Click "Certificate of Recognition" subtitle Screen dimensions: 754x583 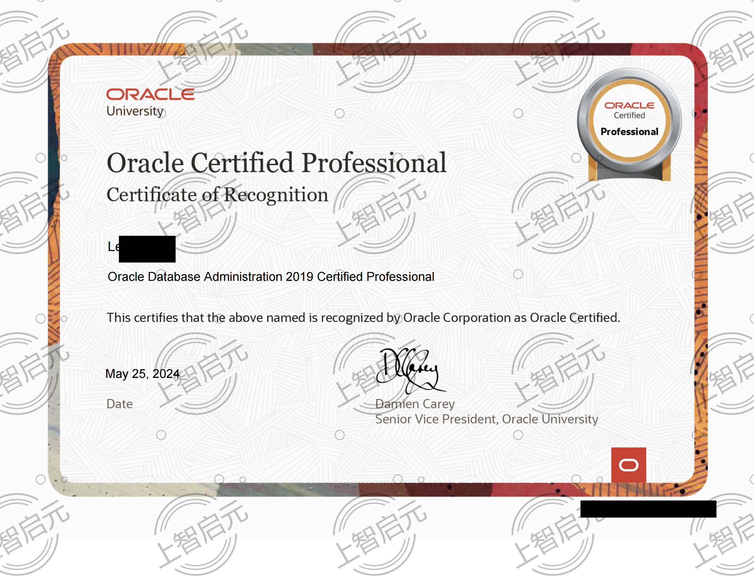click(218, 195)
